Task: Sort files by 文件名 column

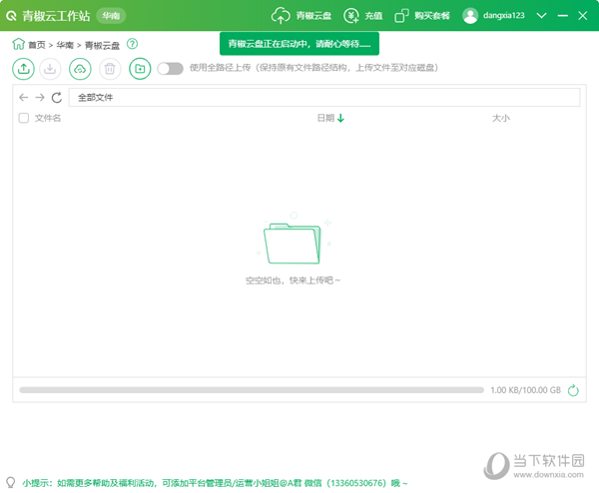Action: 48,118
